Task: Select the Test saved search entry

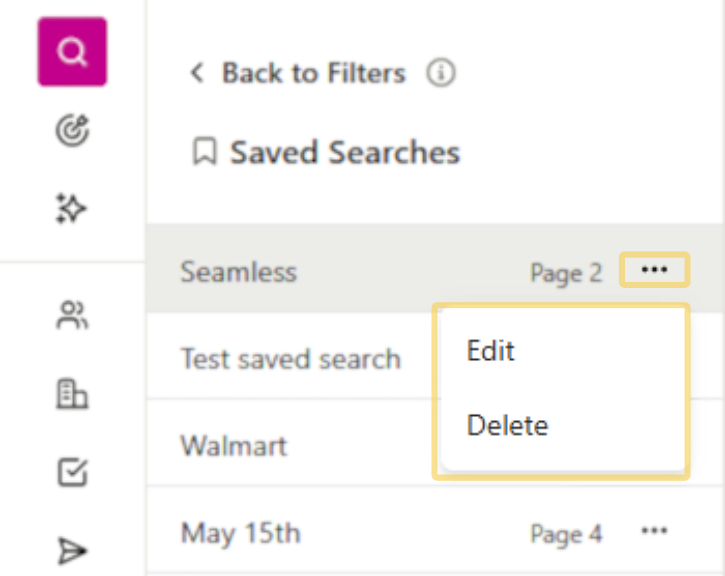Action: click(290, 359)
